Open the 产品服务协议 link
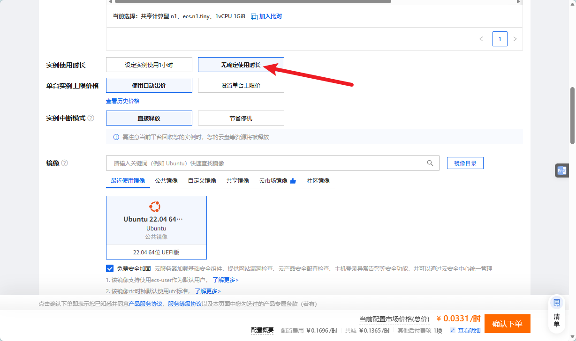The height and width of the screenshot is (341, 576). (146, 304)
